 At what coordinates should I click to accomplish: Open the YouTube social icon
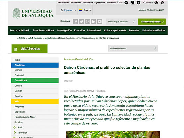100,21
